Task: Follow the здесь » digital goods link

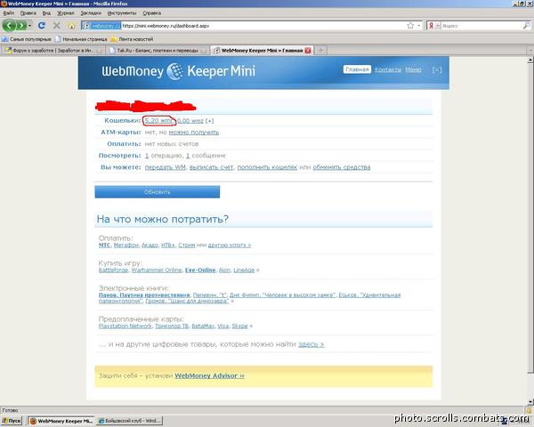Action: click(311, 344)
